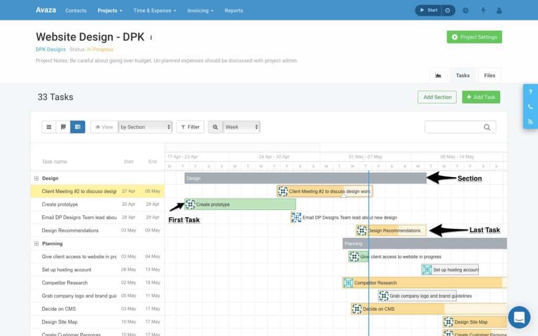Select the list view icon
This screenshot has height=336, width=538.
(49, 127)
